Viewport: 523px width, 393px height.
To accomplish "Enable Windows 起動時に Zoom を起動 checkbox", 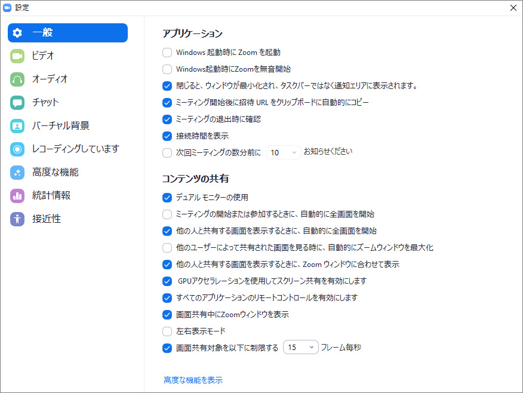I will coord(167,53).
